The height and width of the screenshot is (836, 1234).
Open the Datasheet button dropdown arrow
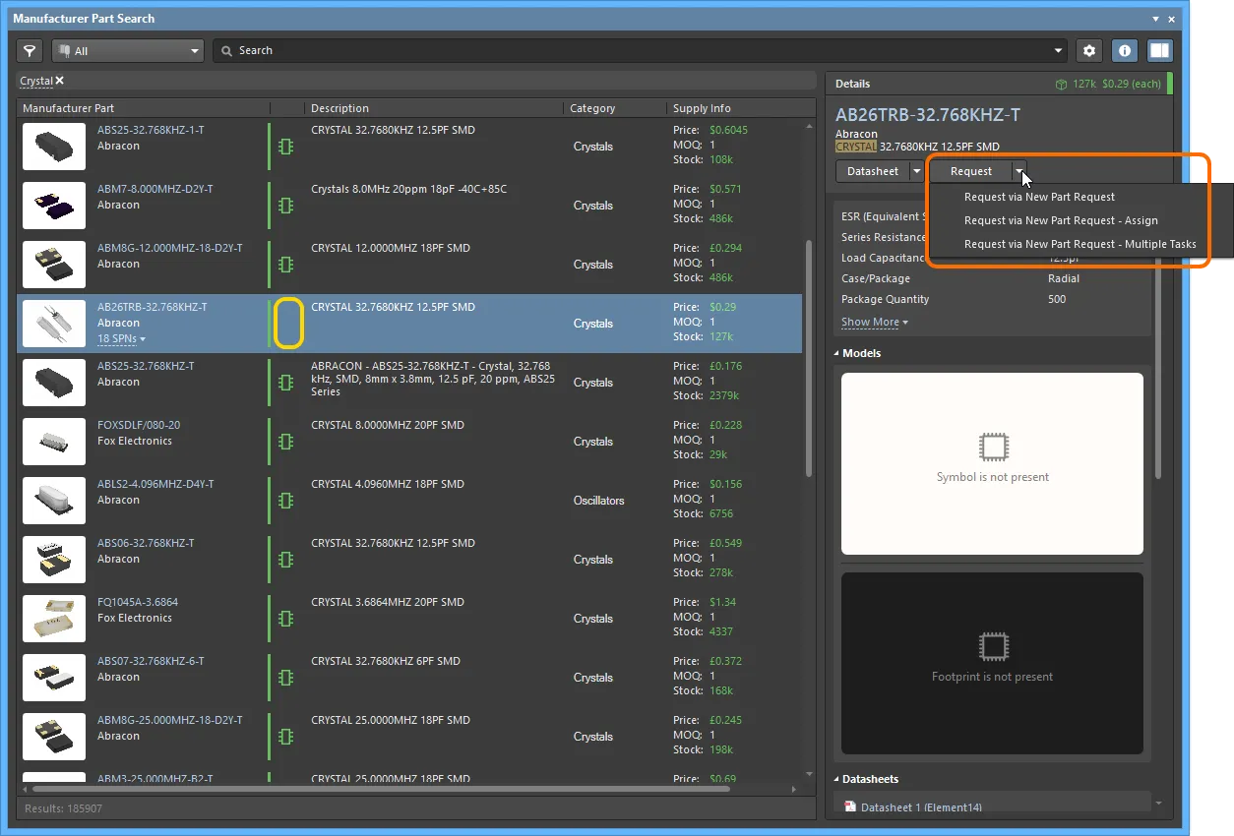(917, 171)
